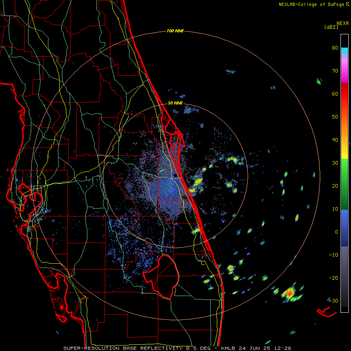Screen dimensions: 351x351
Task: Click the NEXR label above the color scale
Action: (342, 23)
